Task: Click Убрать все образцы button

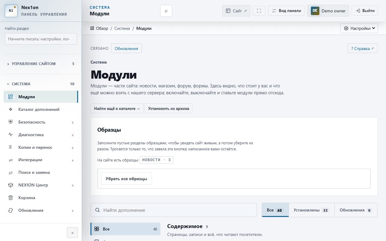Action: [x=126, y=179]
